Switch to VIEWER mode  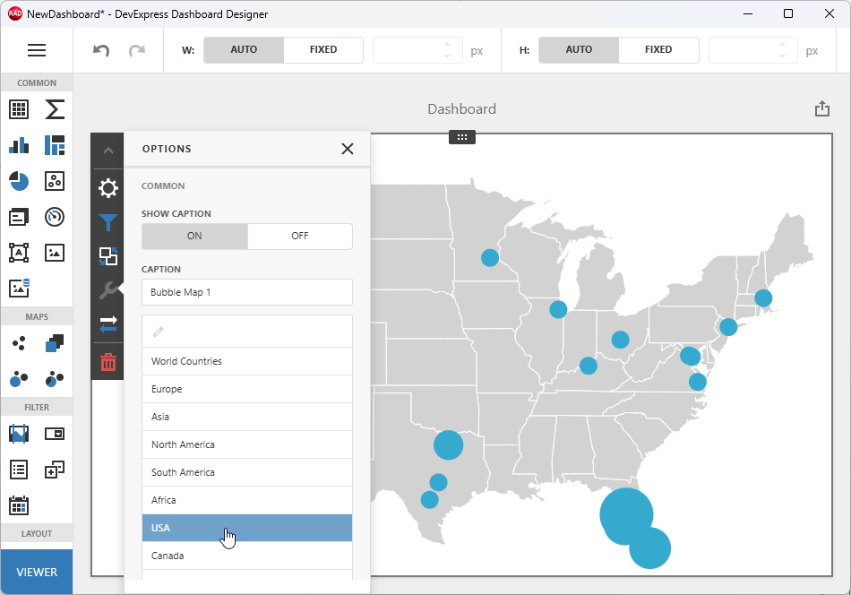37,571
